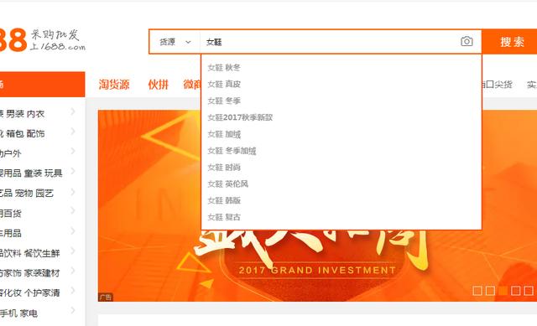
Task: Expand chevron beside 日用百货 category
Action: (x=73, y=211)
